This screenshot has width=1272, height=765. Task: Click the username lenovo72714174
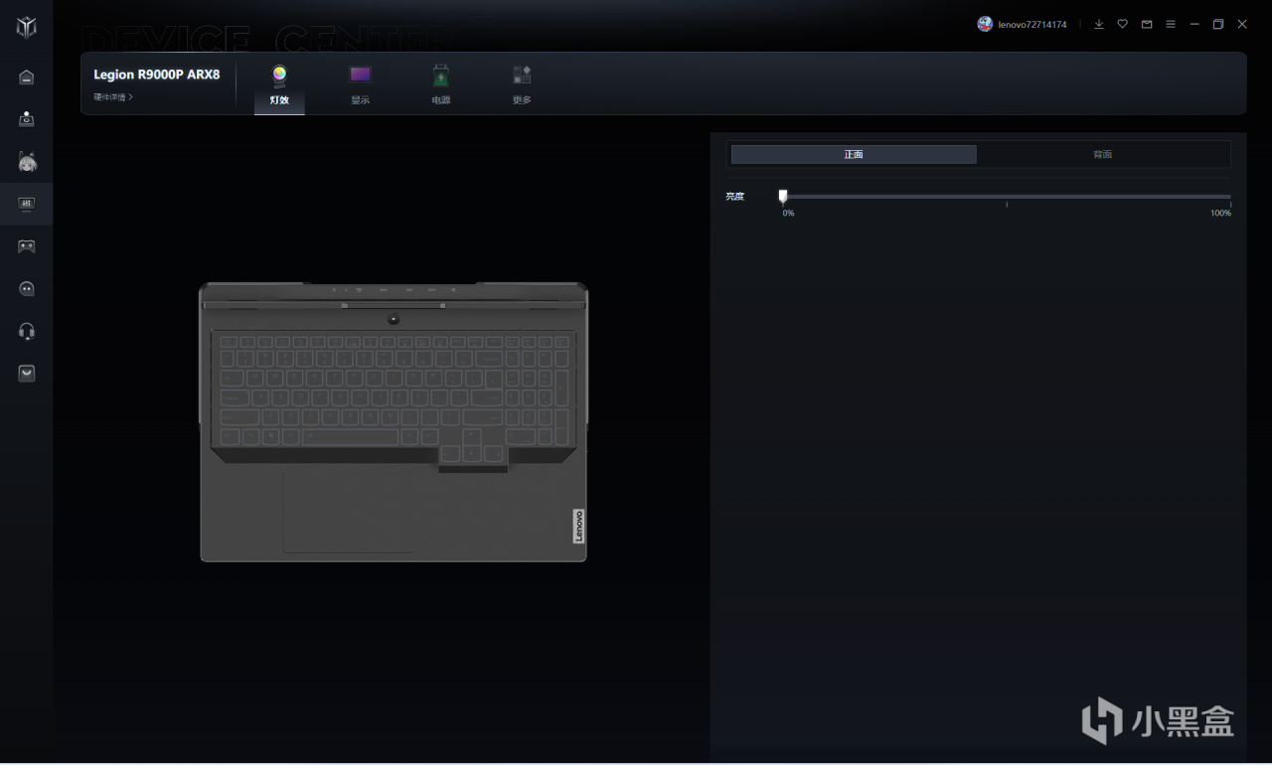click(1033, 24)
